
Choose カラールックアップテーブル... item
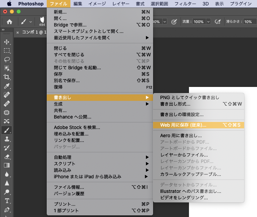pos(199,174)
